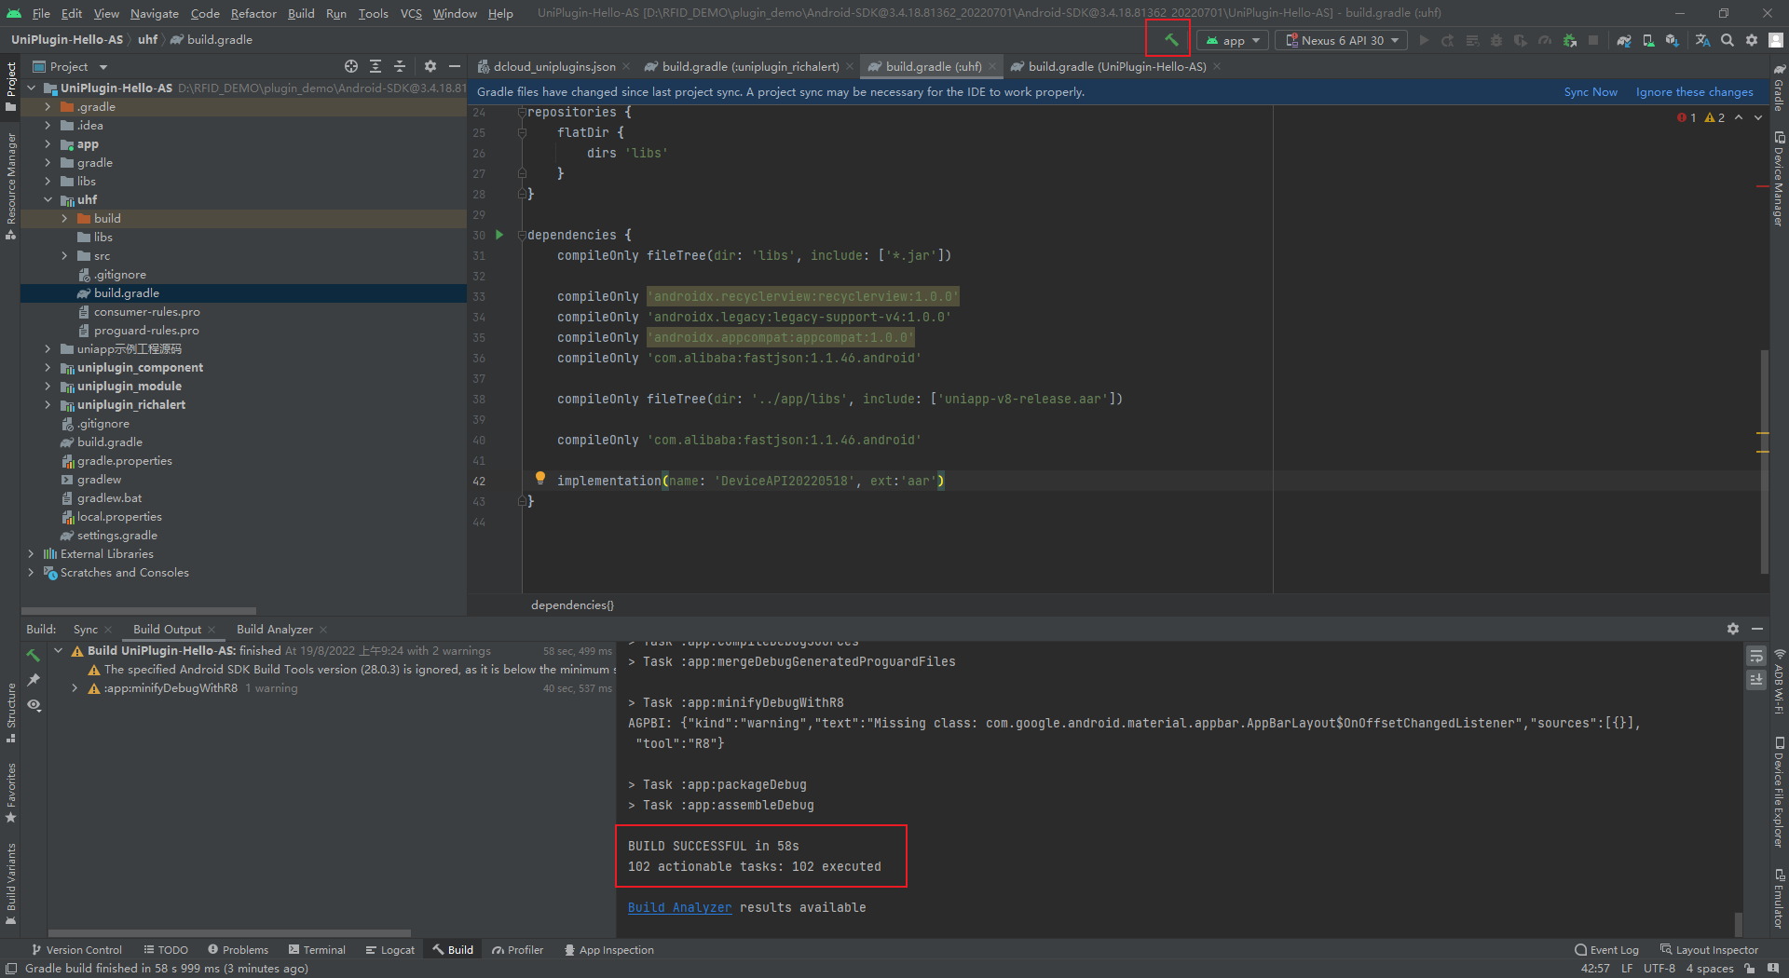Click Attach Debugger to Android Process icon
This screenshot has height=978, width=1789.
point(1570,40)
